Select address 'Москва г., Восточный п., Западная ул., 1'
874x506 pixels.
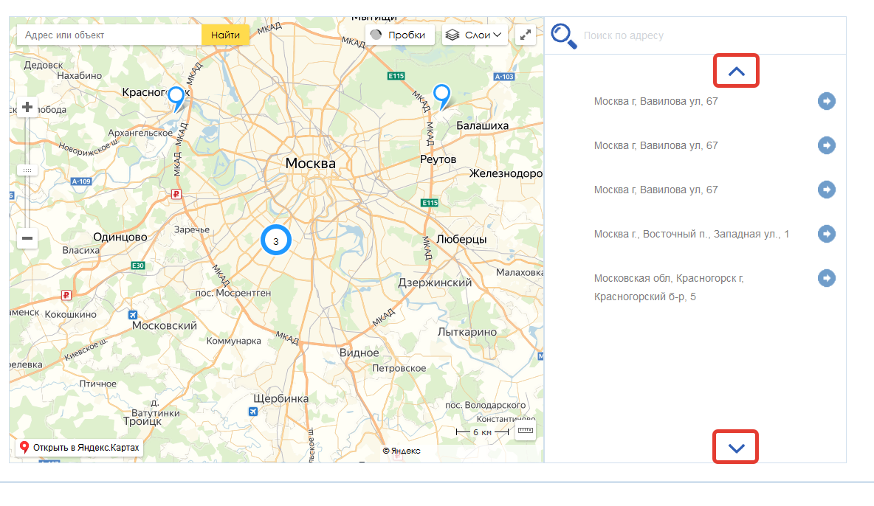pyautogui.click(x=691, y=234)
